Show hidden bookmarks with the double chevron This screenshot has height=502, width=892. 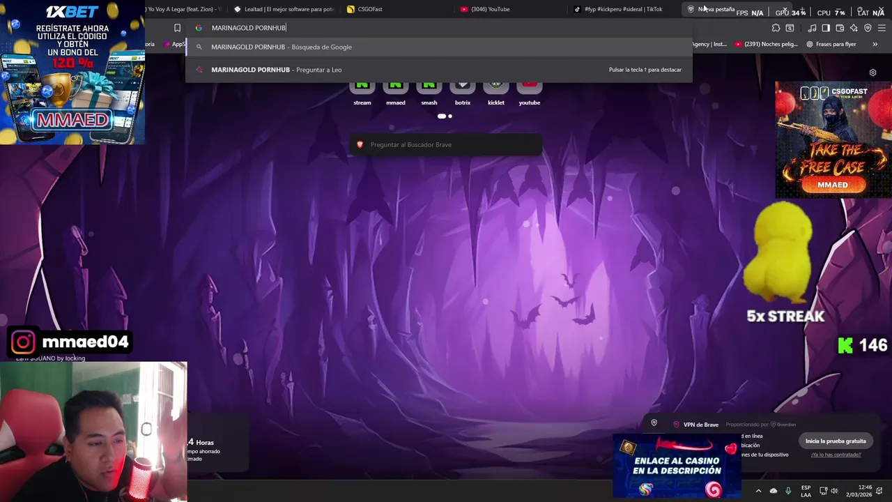875,44
